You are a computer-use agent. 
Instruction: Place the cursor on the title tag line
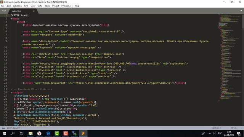tap(66, 25)
